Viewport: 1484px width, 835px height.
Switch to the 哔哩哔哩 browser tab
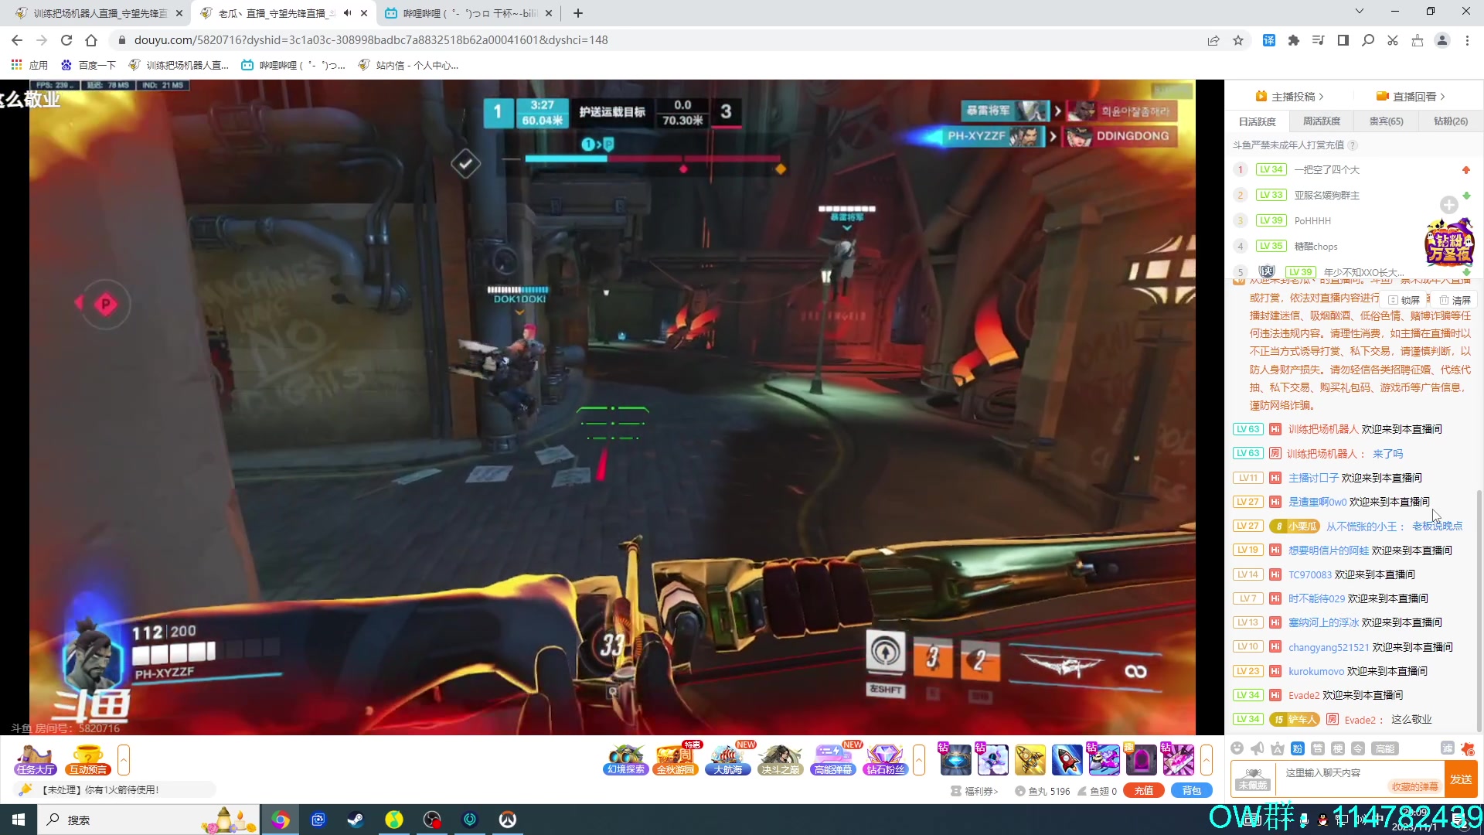(x=469, y=13)
